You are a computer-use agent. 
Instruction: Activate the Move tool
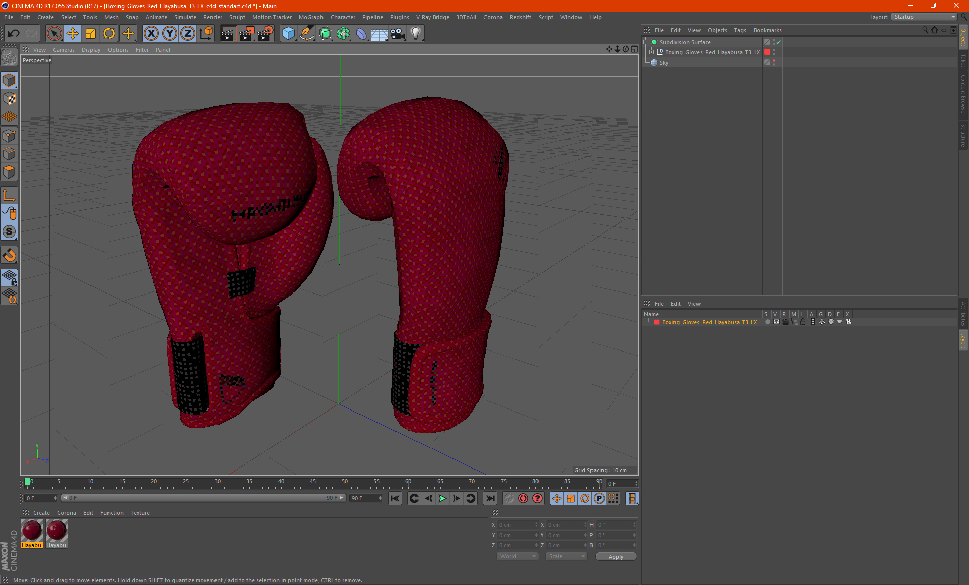tap(73, 33)
